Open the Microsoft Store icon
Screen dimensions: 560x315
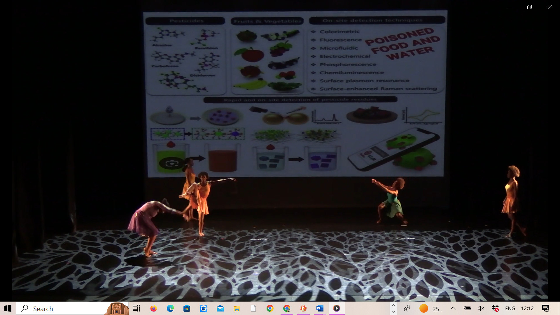(x=187, y=308)
